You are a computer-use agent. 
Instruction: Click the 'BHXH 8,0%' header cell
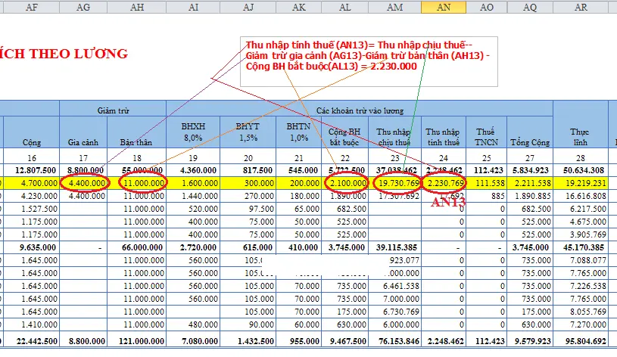click(193, 132)
